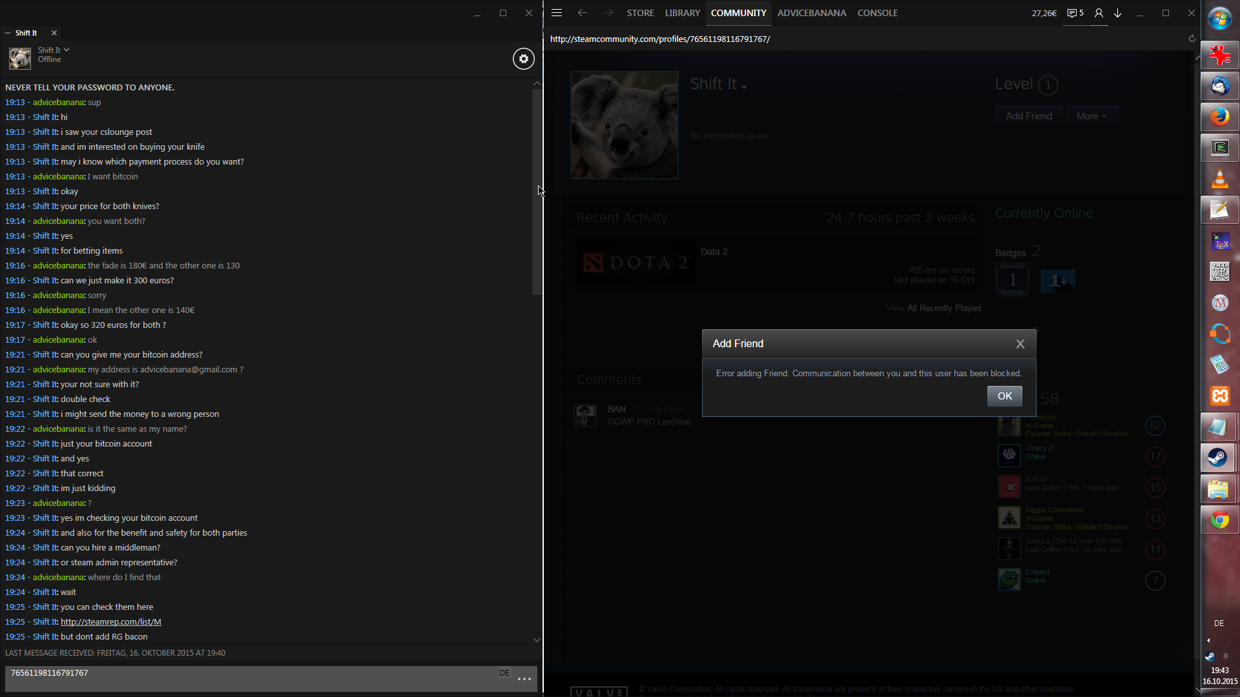Open the downloads arrow icon
Screen dimensions: 1240x697
pyautogui.click(x=1118, y=13)
